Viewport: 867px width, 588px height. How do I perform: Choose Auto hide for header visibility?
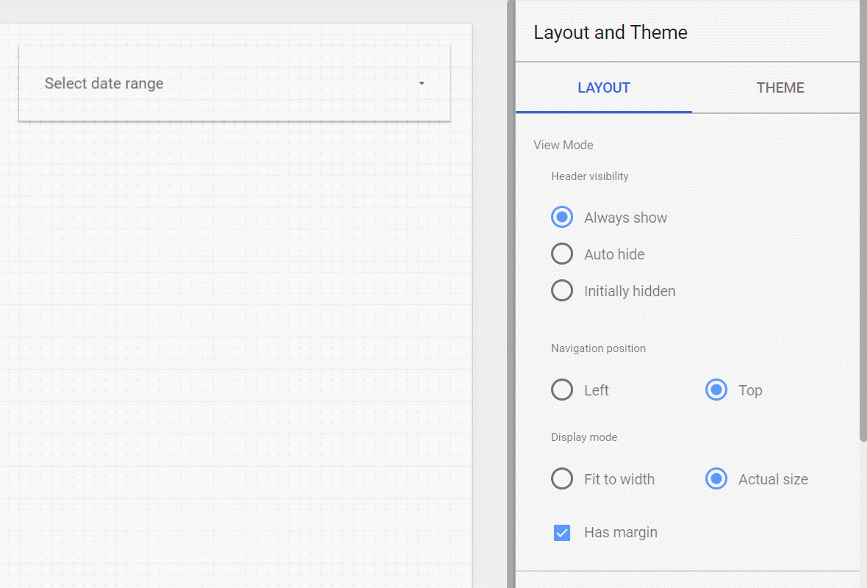(x=562, y=254)
